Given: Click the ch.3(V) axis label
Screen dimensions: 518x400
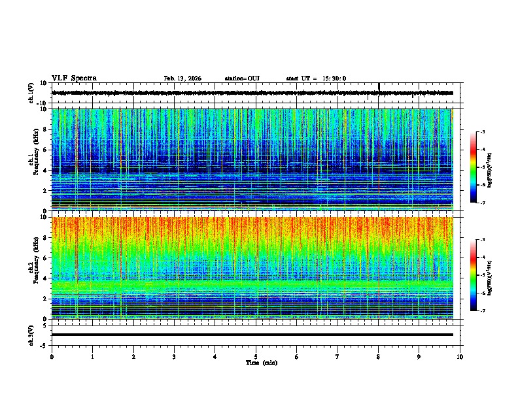Looking at the screenshot, I should pyautogui.click(x=31, y=335).
